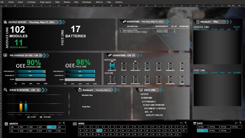Image resolution: width=245 pixels, height=138 pixels.
Task: Toggle multi-select on the Month slicer
Action: point(60,123)
